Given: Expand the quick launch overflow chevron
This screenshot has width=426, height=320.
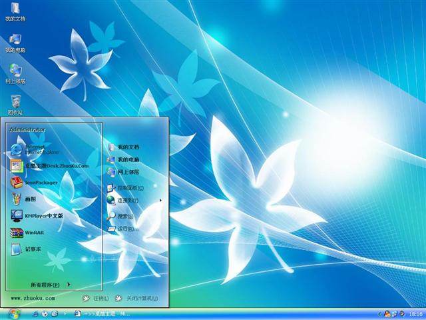Looking at the screenshot, I should [65, 314].
